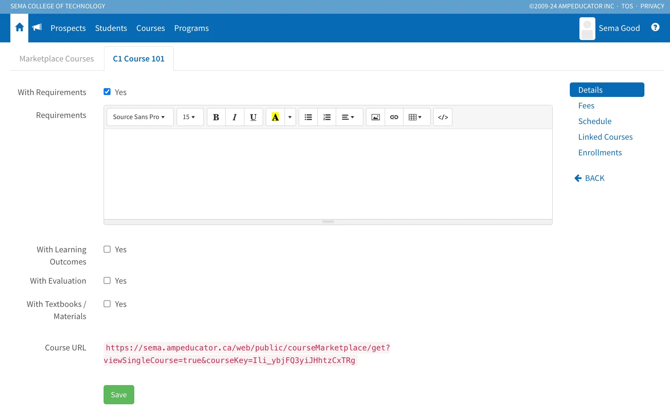Image resolution: width=670 pixels, height=413 pixels.
Task: Insert an unordered bullet list
Action: (308, 117)
